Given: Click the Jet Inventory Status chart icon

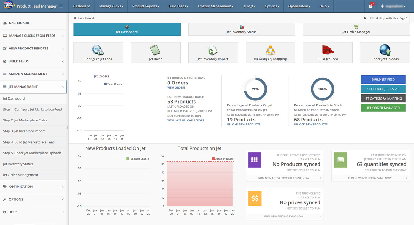Looking at the screenshot, I should [x=241, y=27].
